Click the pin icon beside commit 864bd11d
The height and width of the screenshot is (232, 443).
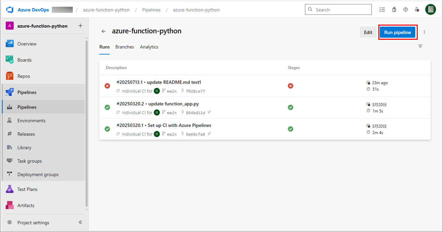tap(209, 112)
